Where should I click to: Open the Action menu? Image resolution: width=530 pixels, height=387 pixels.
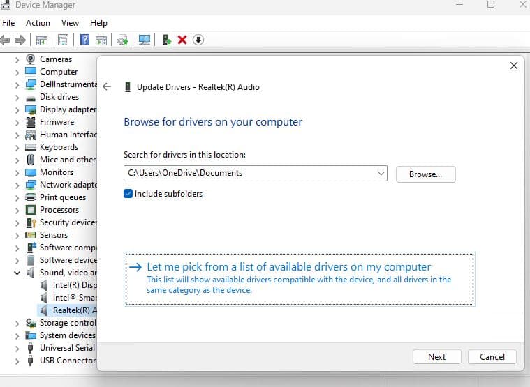[38, 23]
